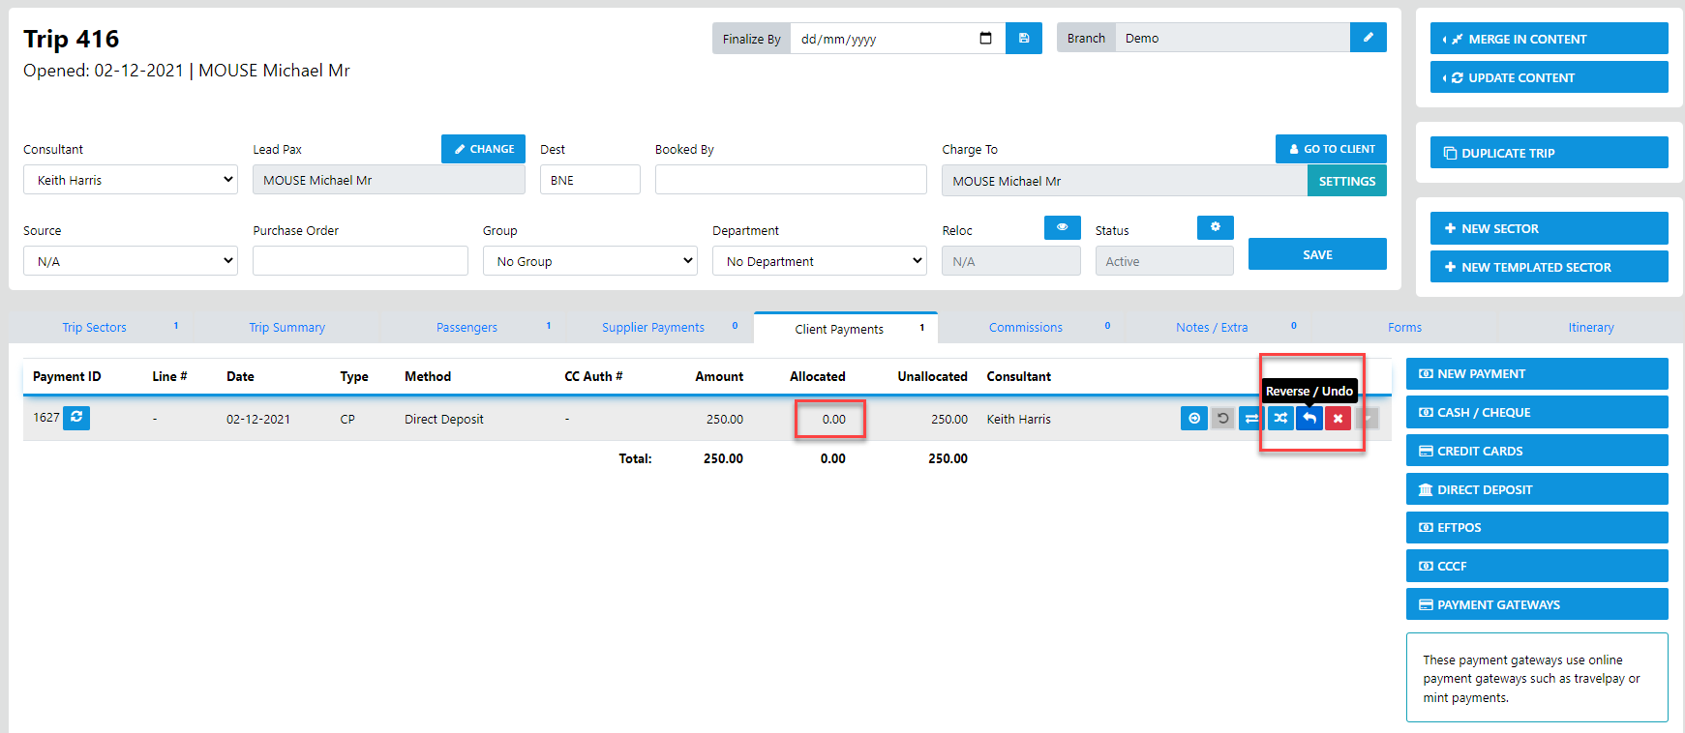Screen dimensions: 1685x733
Task: Delete payment 1627 with the red X
Action: click(1338, 419)
